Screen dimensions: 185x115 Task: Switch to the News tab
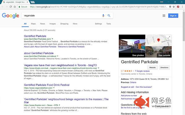pyautogui.click(x=42, y=24)
